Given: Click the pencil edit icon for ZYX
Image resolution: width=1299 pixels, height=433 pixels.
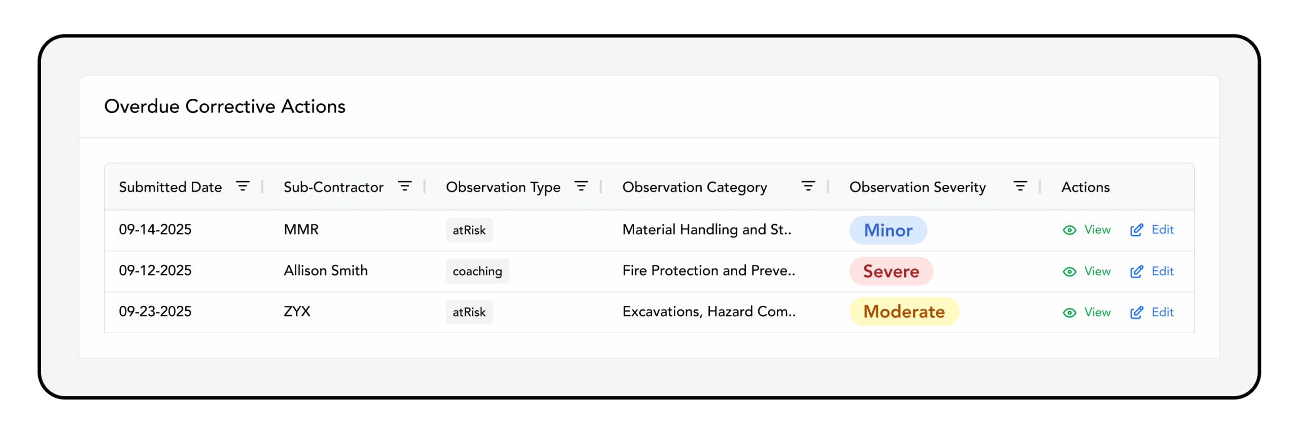Looking at the screenshot, I should [x=1137, y=312].
